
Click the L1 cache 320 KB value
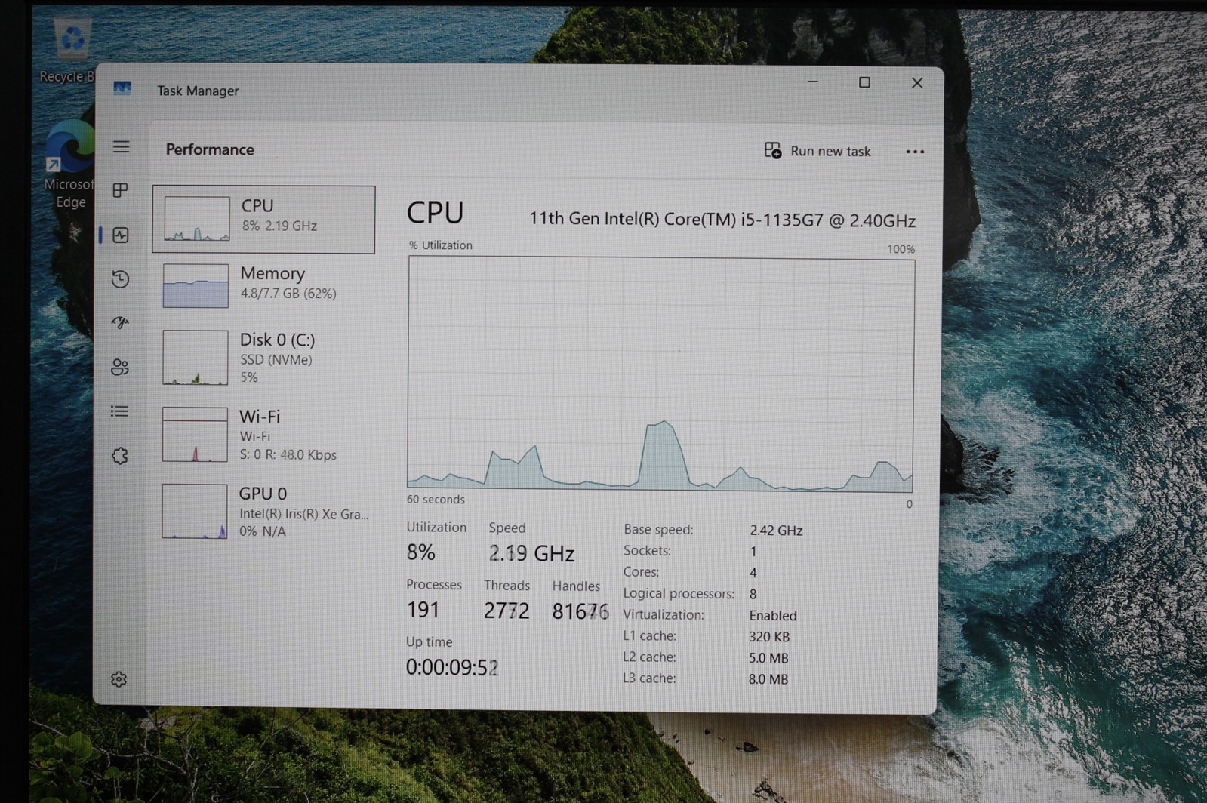click(x=768, y=637)
